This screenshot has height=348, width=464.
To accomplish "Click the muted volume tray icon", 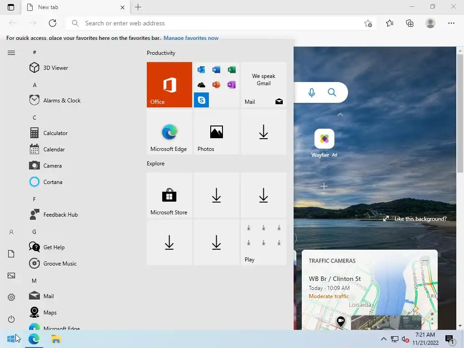I will 405,339.
